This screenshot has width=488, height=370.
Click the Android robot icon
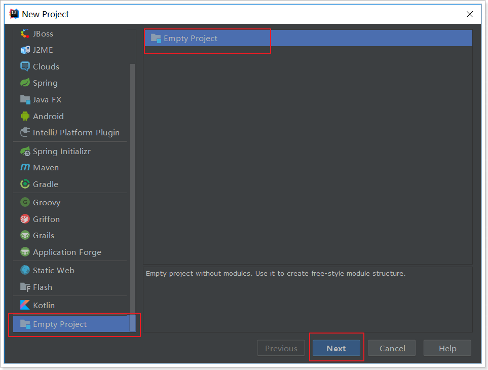[25, 116]
